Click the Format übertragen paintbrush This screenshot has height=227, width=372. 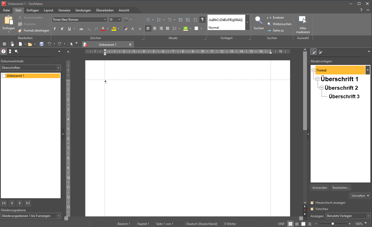pos(20,31)
